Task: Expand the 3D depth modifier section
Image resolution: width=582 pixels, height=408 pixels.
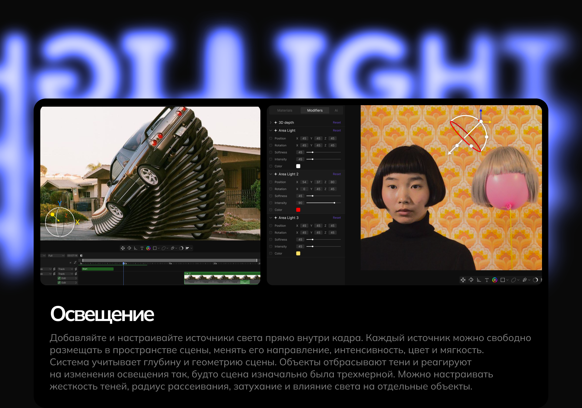Action: click(x=271, y=123)
